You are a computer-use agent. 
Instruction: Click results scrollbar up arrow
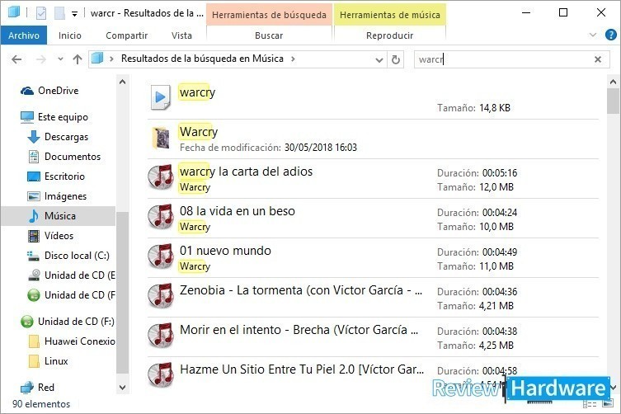[613, 82]
